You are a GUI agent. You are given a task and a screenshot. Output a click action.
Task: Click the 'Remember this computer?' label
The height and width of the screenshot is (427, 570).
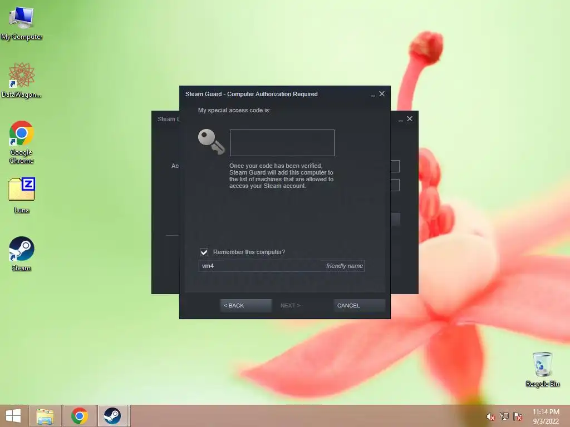[249, 252]
